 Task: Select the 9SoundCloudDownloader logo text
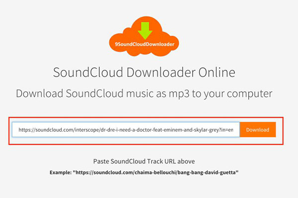tap(145, 45)
